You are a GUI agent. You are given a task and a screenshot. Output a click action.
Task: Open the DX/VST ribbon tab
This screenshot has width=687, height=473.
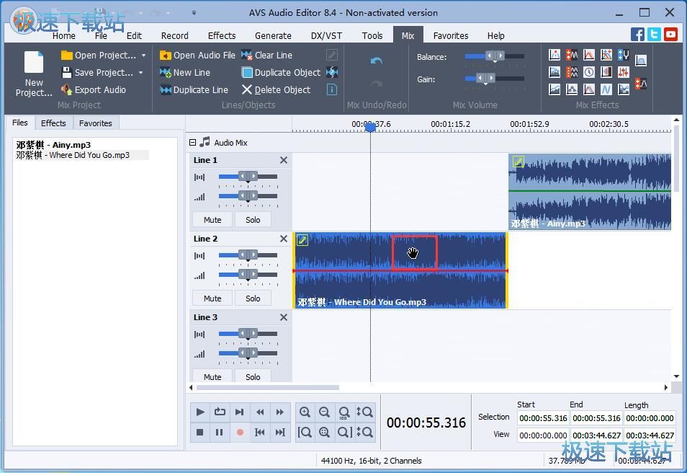coord(326,35)
